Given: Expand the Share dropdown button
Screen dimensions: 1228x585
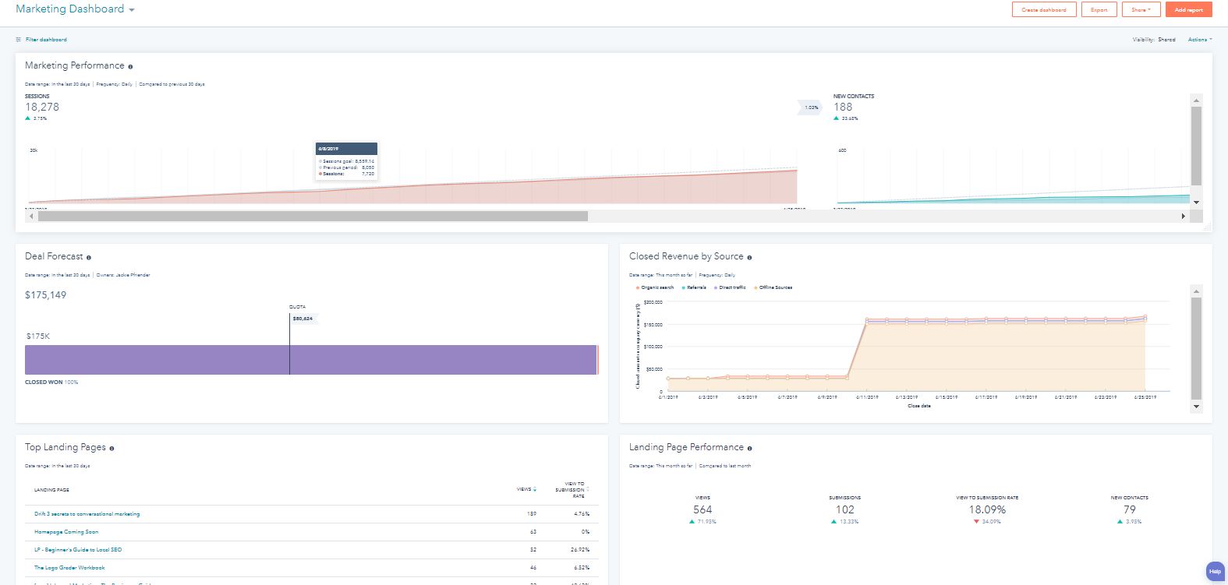Looking at the screenshot, I should click(1141, 10).
